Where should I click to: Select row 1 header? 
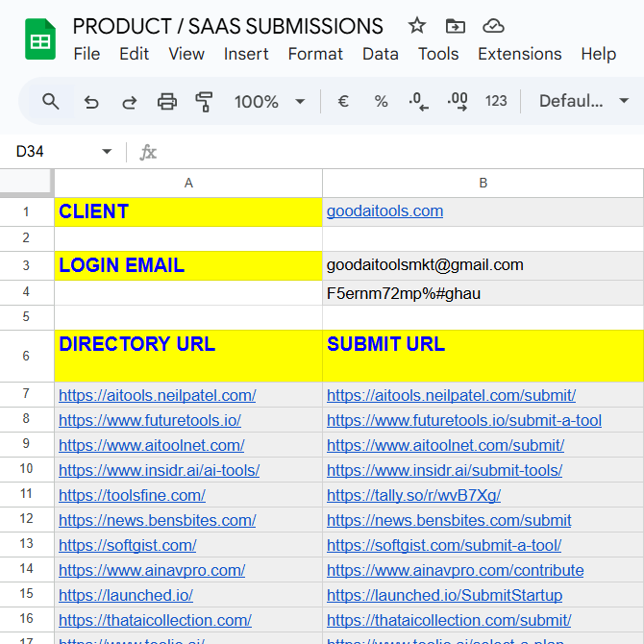point(27,211)
